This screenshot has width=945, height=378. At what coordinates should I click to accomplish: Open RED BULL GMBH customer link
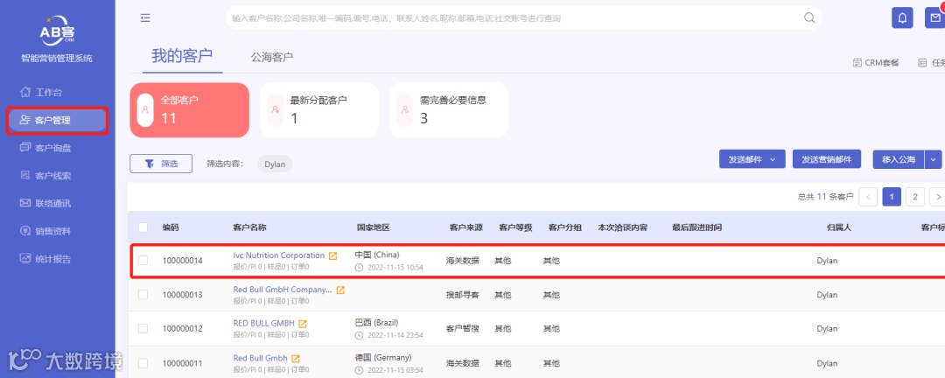[264, 323]
